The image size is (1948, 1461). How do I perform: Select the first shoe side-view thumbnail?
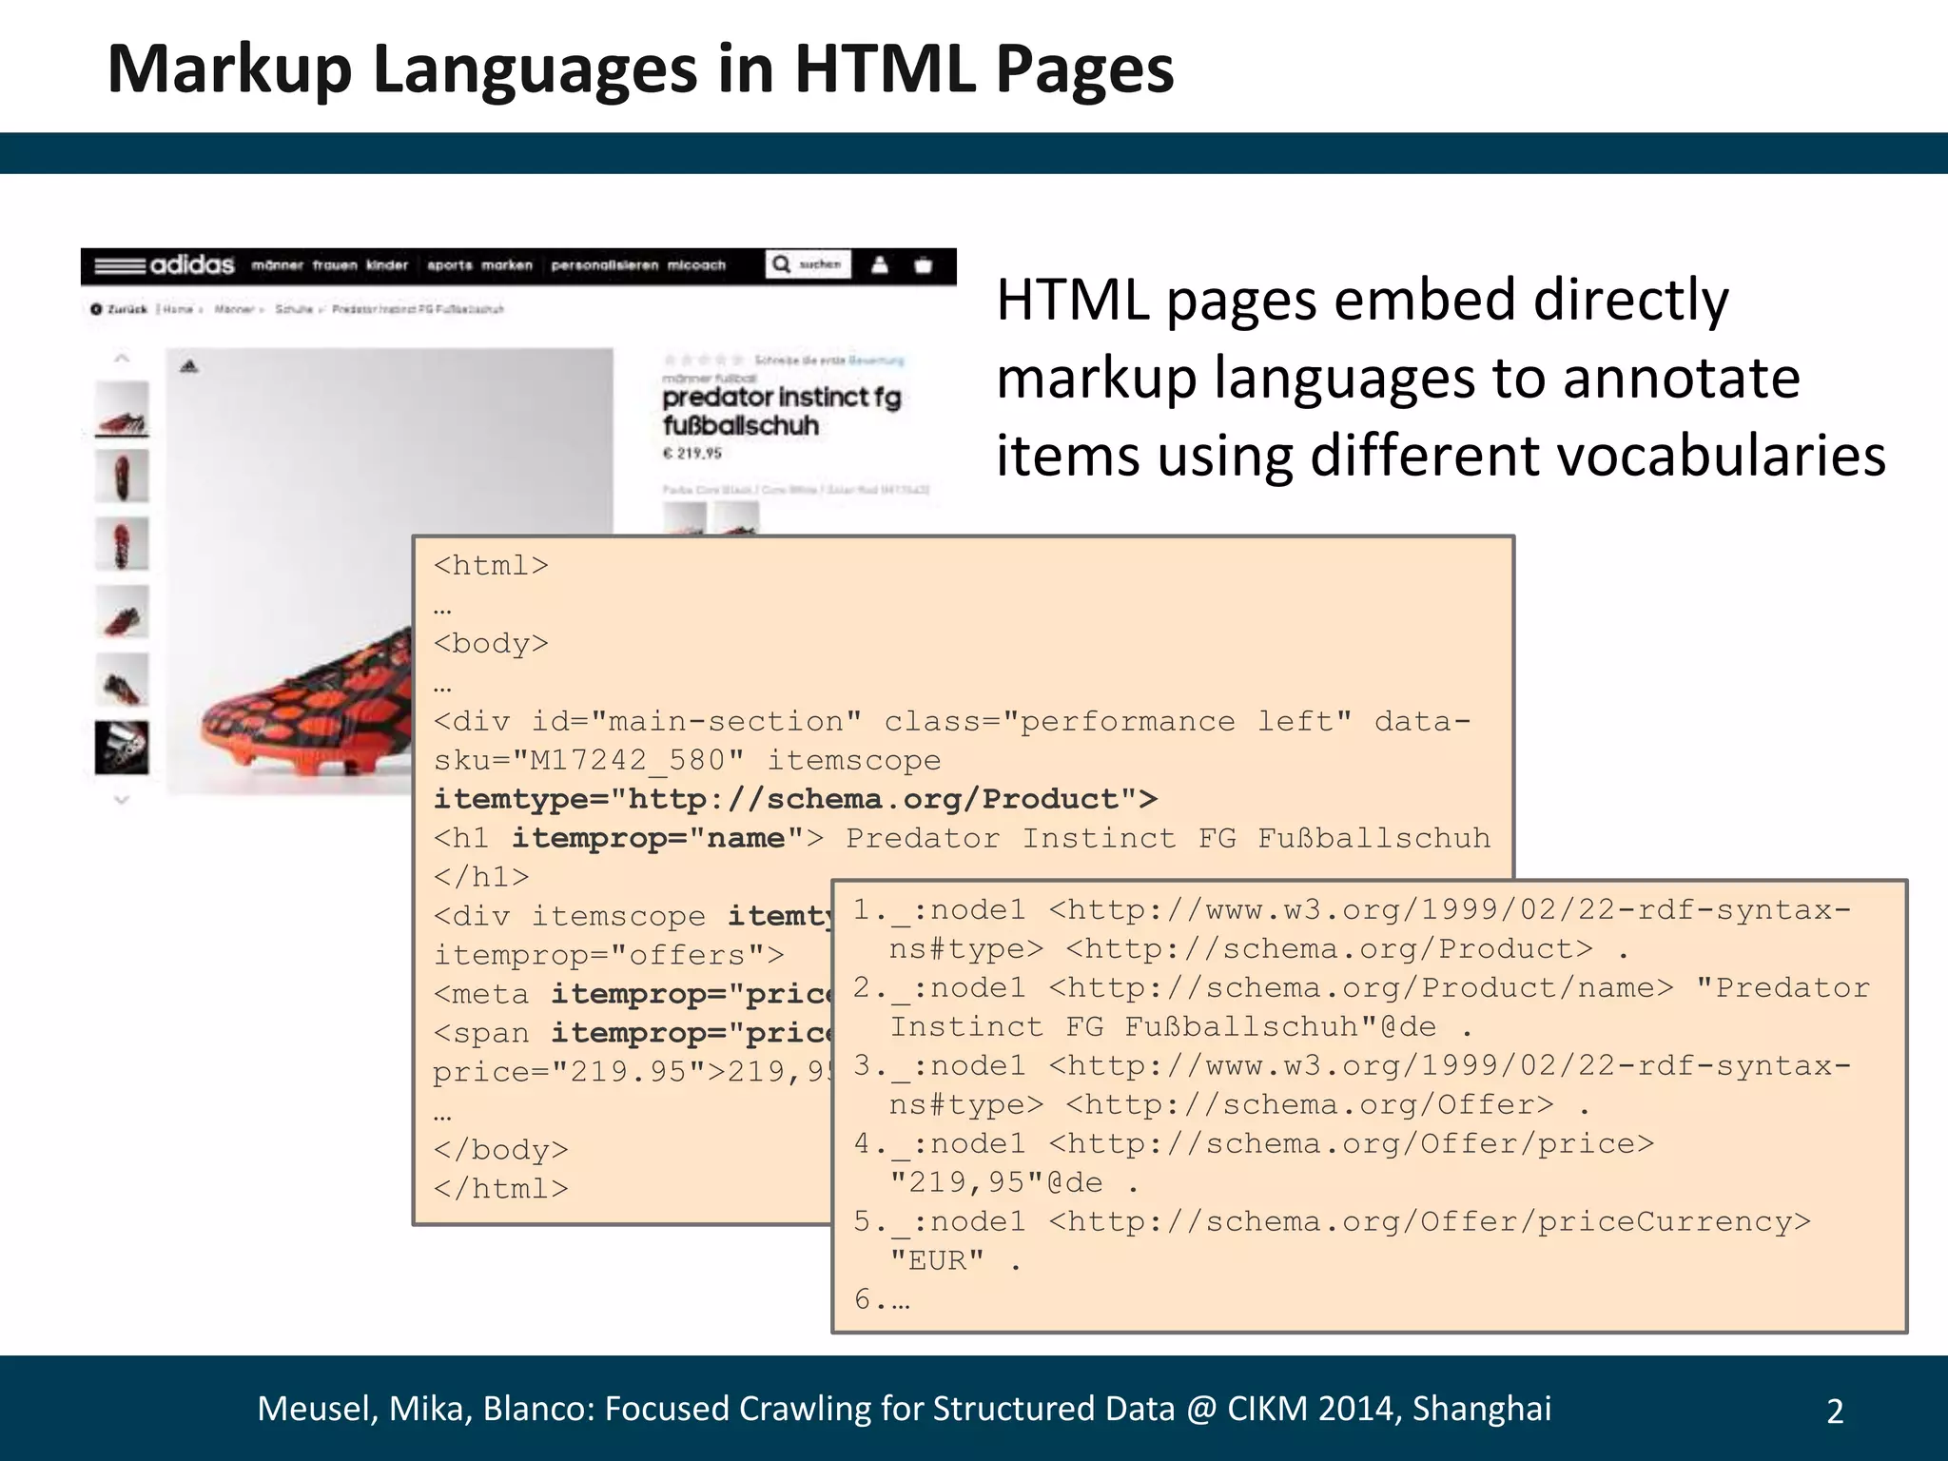[x=122, y=410]
